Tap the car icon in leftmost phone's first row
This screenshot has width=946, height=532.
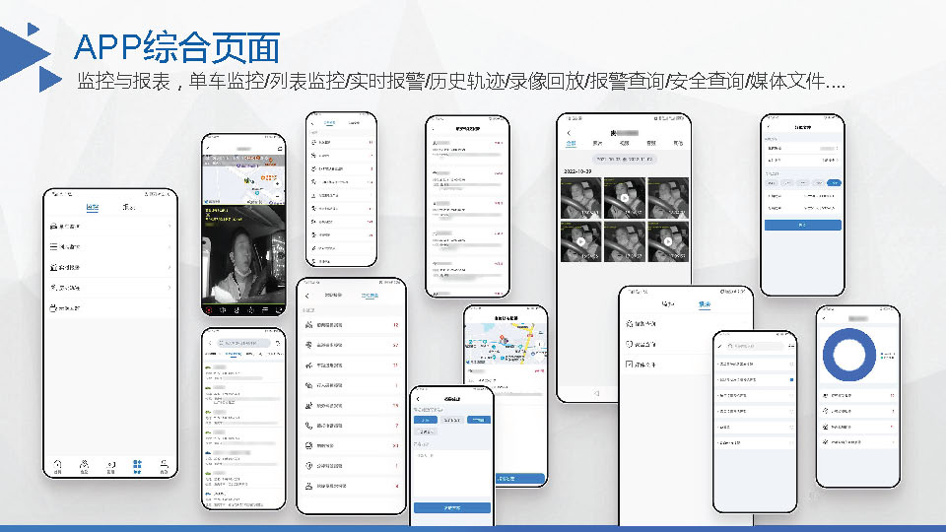coord(53,227)
